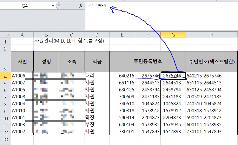Click the 주민번호(텍스트병합) header cell
Screen dimensions: 238x145
point(212,62)
